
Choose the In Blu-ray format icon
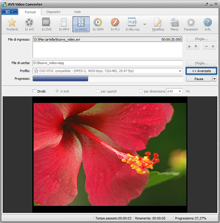click(132, 24)
